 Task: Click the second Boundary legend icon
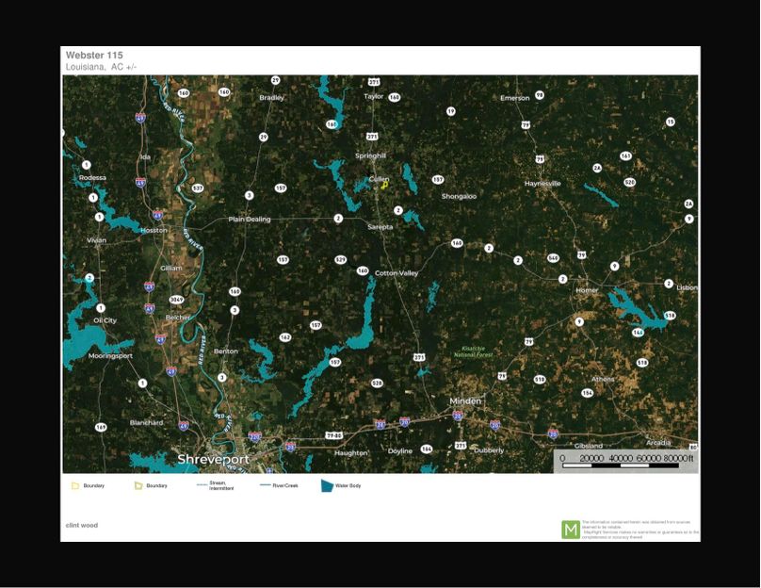pyautogui.click(x=138, y=486)
